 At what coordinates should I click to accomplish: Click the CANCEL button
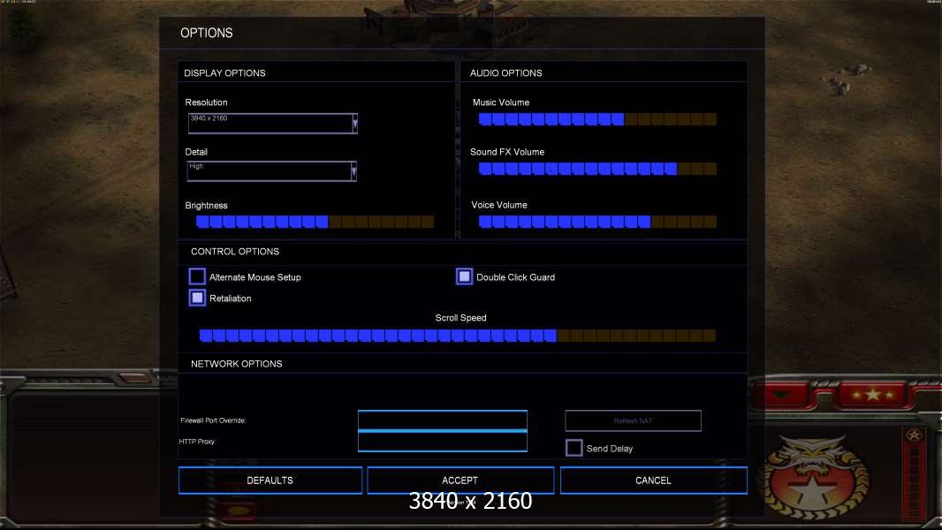pos(654,481)
